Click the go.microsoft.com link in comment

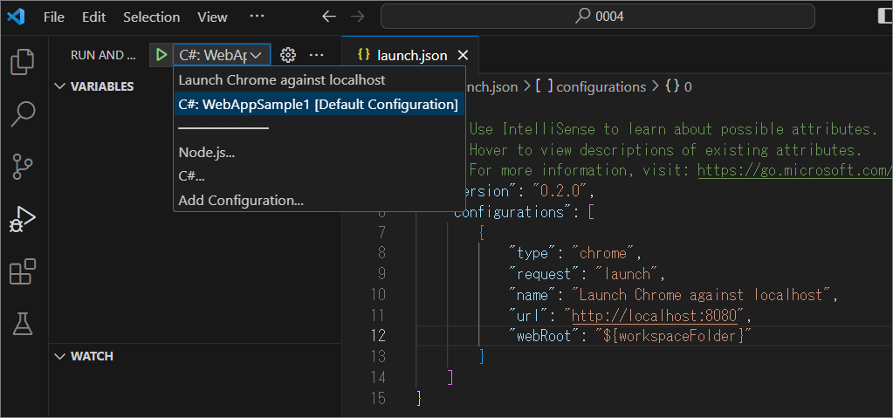(x=794, y=170)
